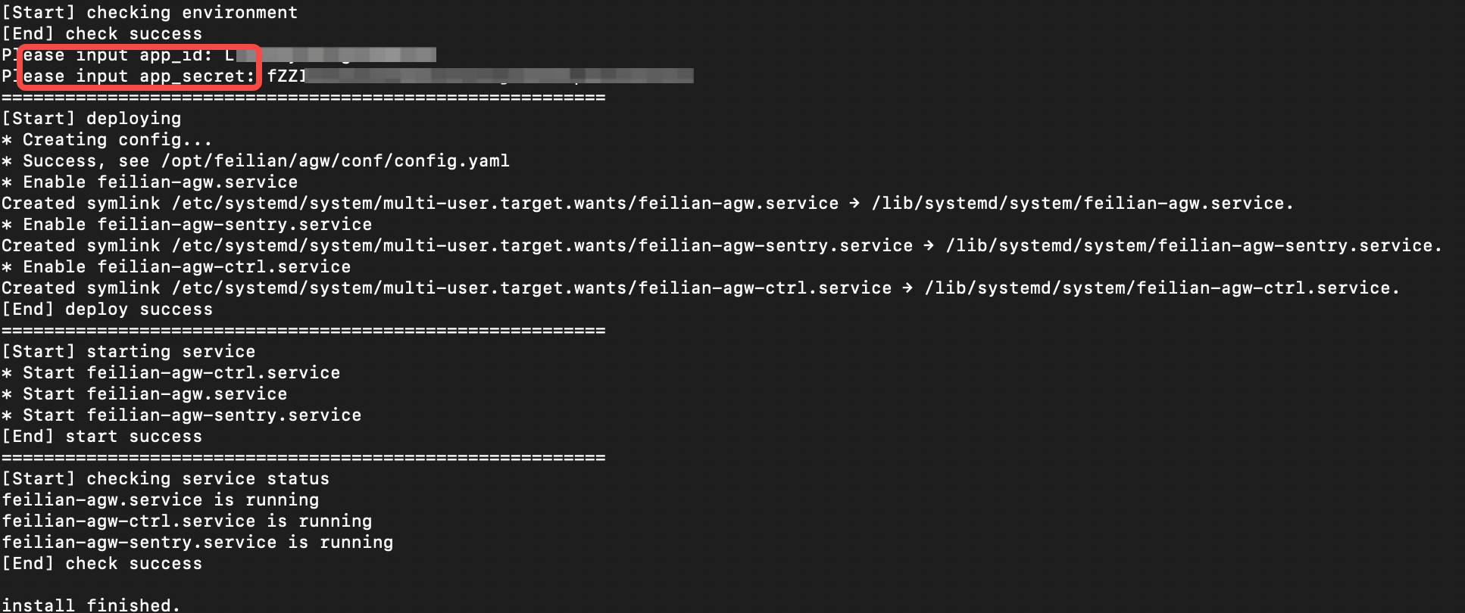This screenshot has width=1465, height=613.
Task: Click 'install finished.' text
Action: point(92,605)
